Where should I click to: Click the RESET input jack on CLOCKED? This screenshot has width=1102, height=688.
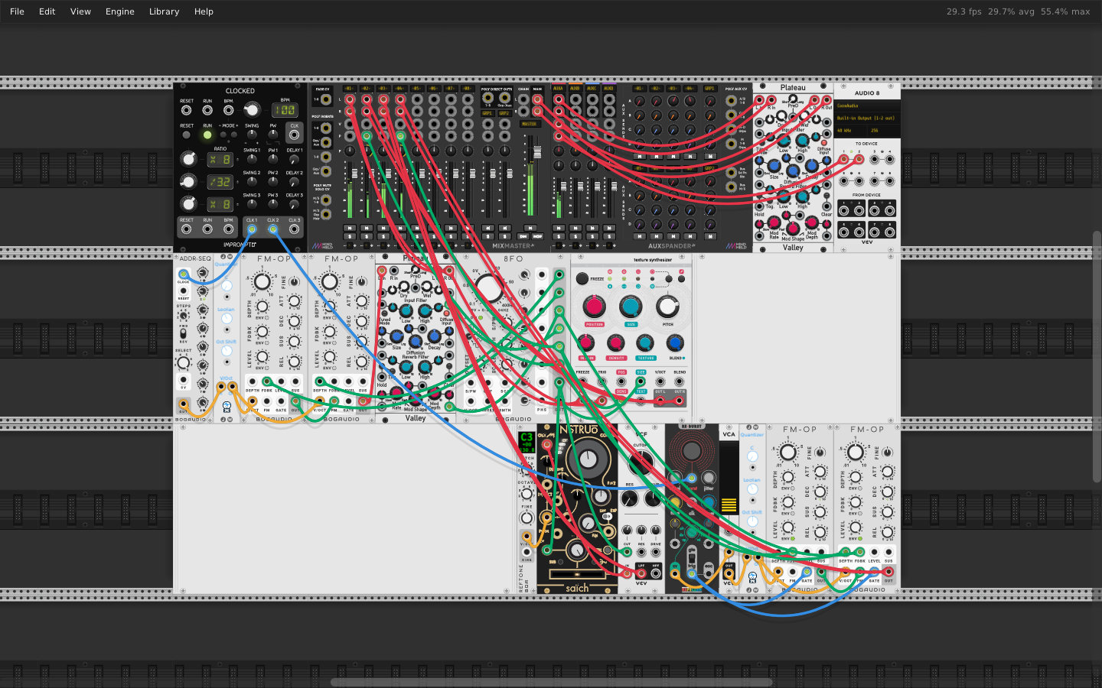tap(187, 110)
